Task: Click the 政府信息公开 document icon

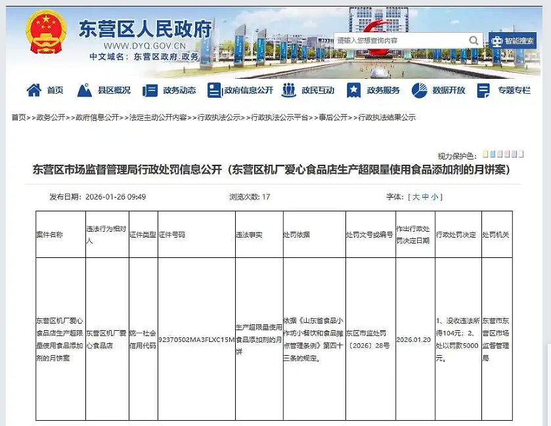Action: coord(213,90)
